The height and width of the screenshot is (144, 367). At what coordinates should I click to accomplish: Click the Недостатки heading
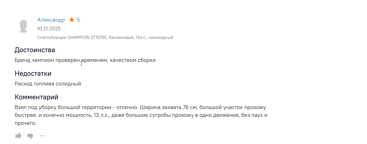33,74
